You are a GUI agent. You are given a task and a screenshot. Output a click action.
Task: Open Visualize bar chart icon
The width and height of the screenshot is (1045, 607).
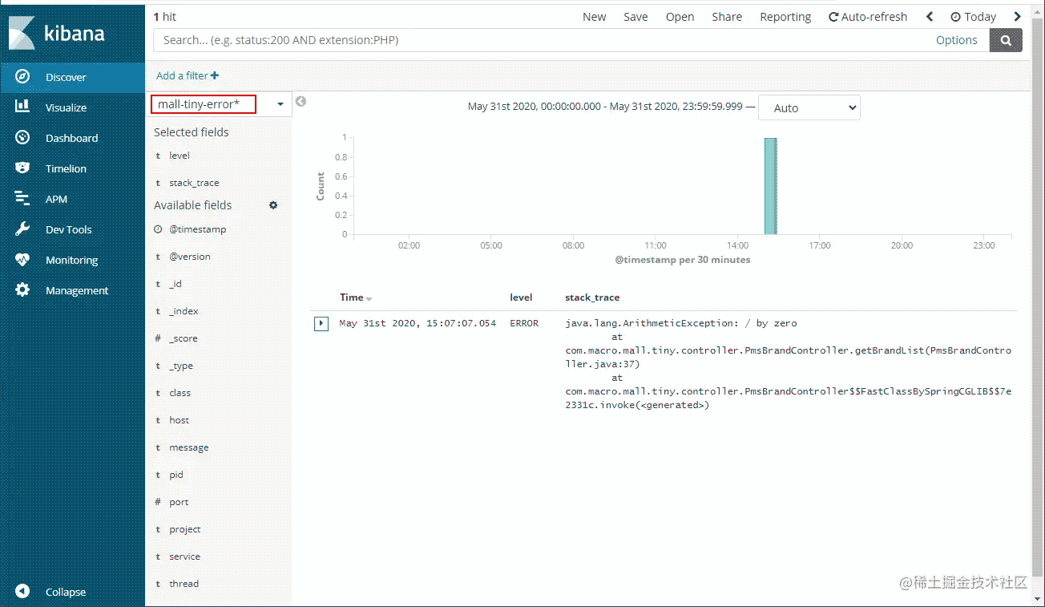coord(22,107)
